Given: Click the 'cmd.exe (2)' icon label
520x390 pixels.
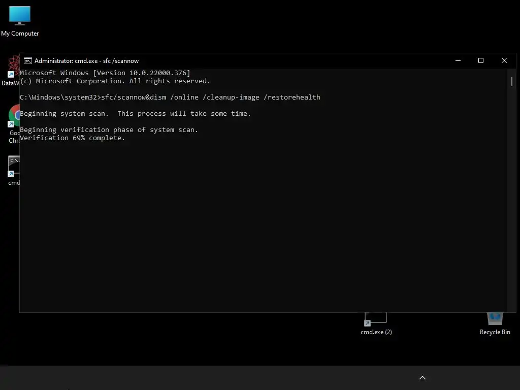Looking at the screenshot, I should [376, 332].
